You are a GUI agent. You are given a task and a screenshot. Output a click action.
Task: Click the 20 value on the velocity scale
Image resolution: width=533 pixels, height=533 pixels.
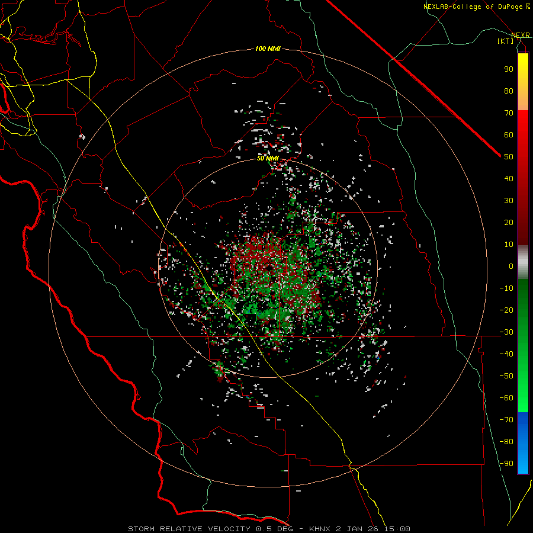509,223
